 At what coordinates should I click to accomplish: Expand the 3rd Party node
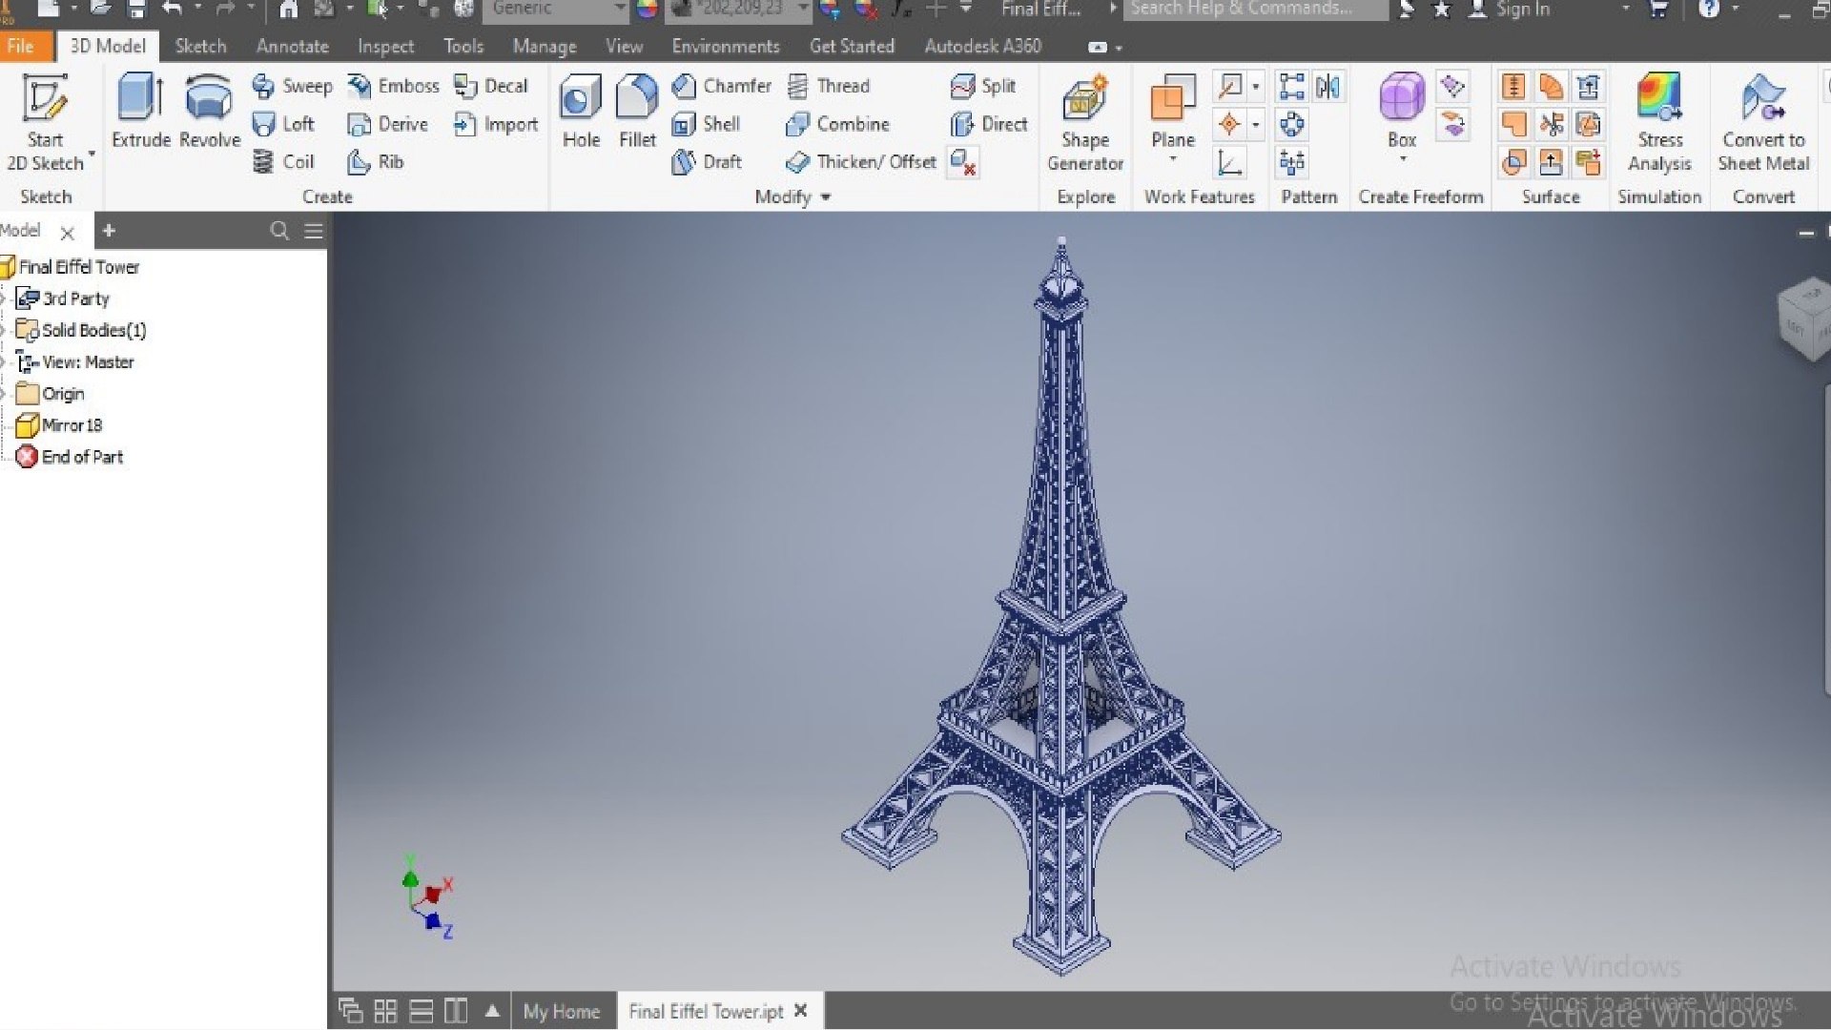pyautogui.click(x=4, y=299)
